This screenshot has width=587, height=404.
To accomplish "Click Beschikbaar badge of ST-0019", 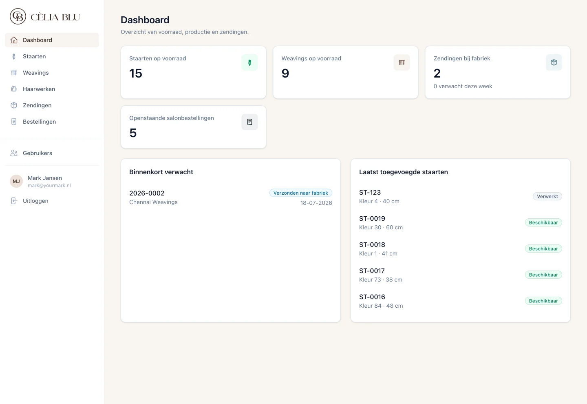I will pyautogui.click(x=543, y=222).
